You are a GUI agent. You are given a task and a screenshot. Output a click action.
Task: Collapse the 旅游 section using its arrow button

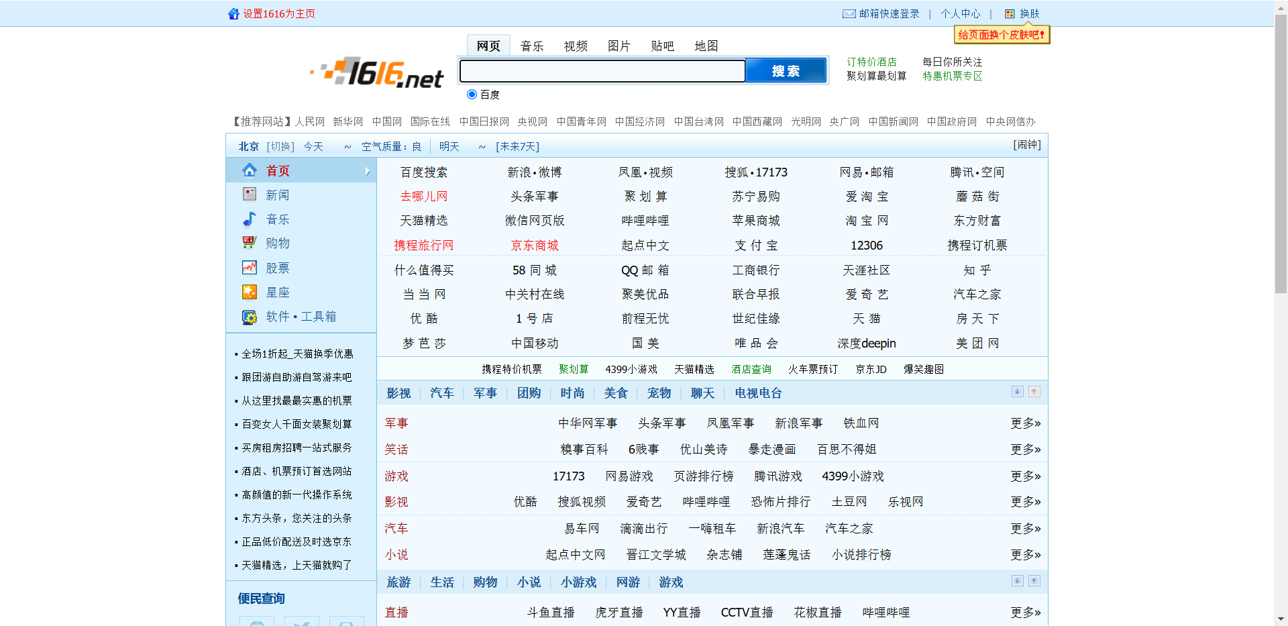[x=1017, y=581]
